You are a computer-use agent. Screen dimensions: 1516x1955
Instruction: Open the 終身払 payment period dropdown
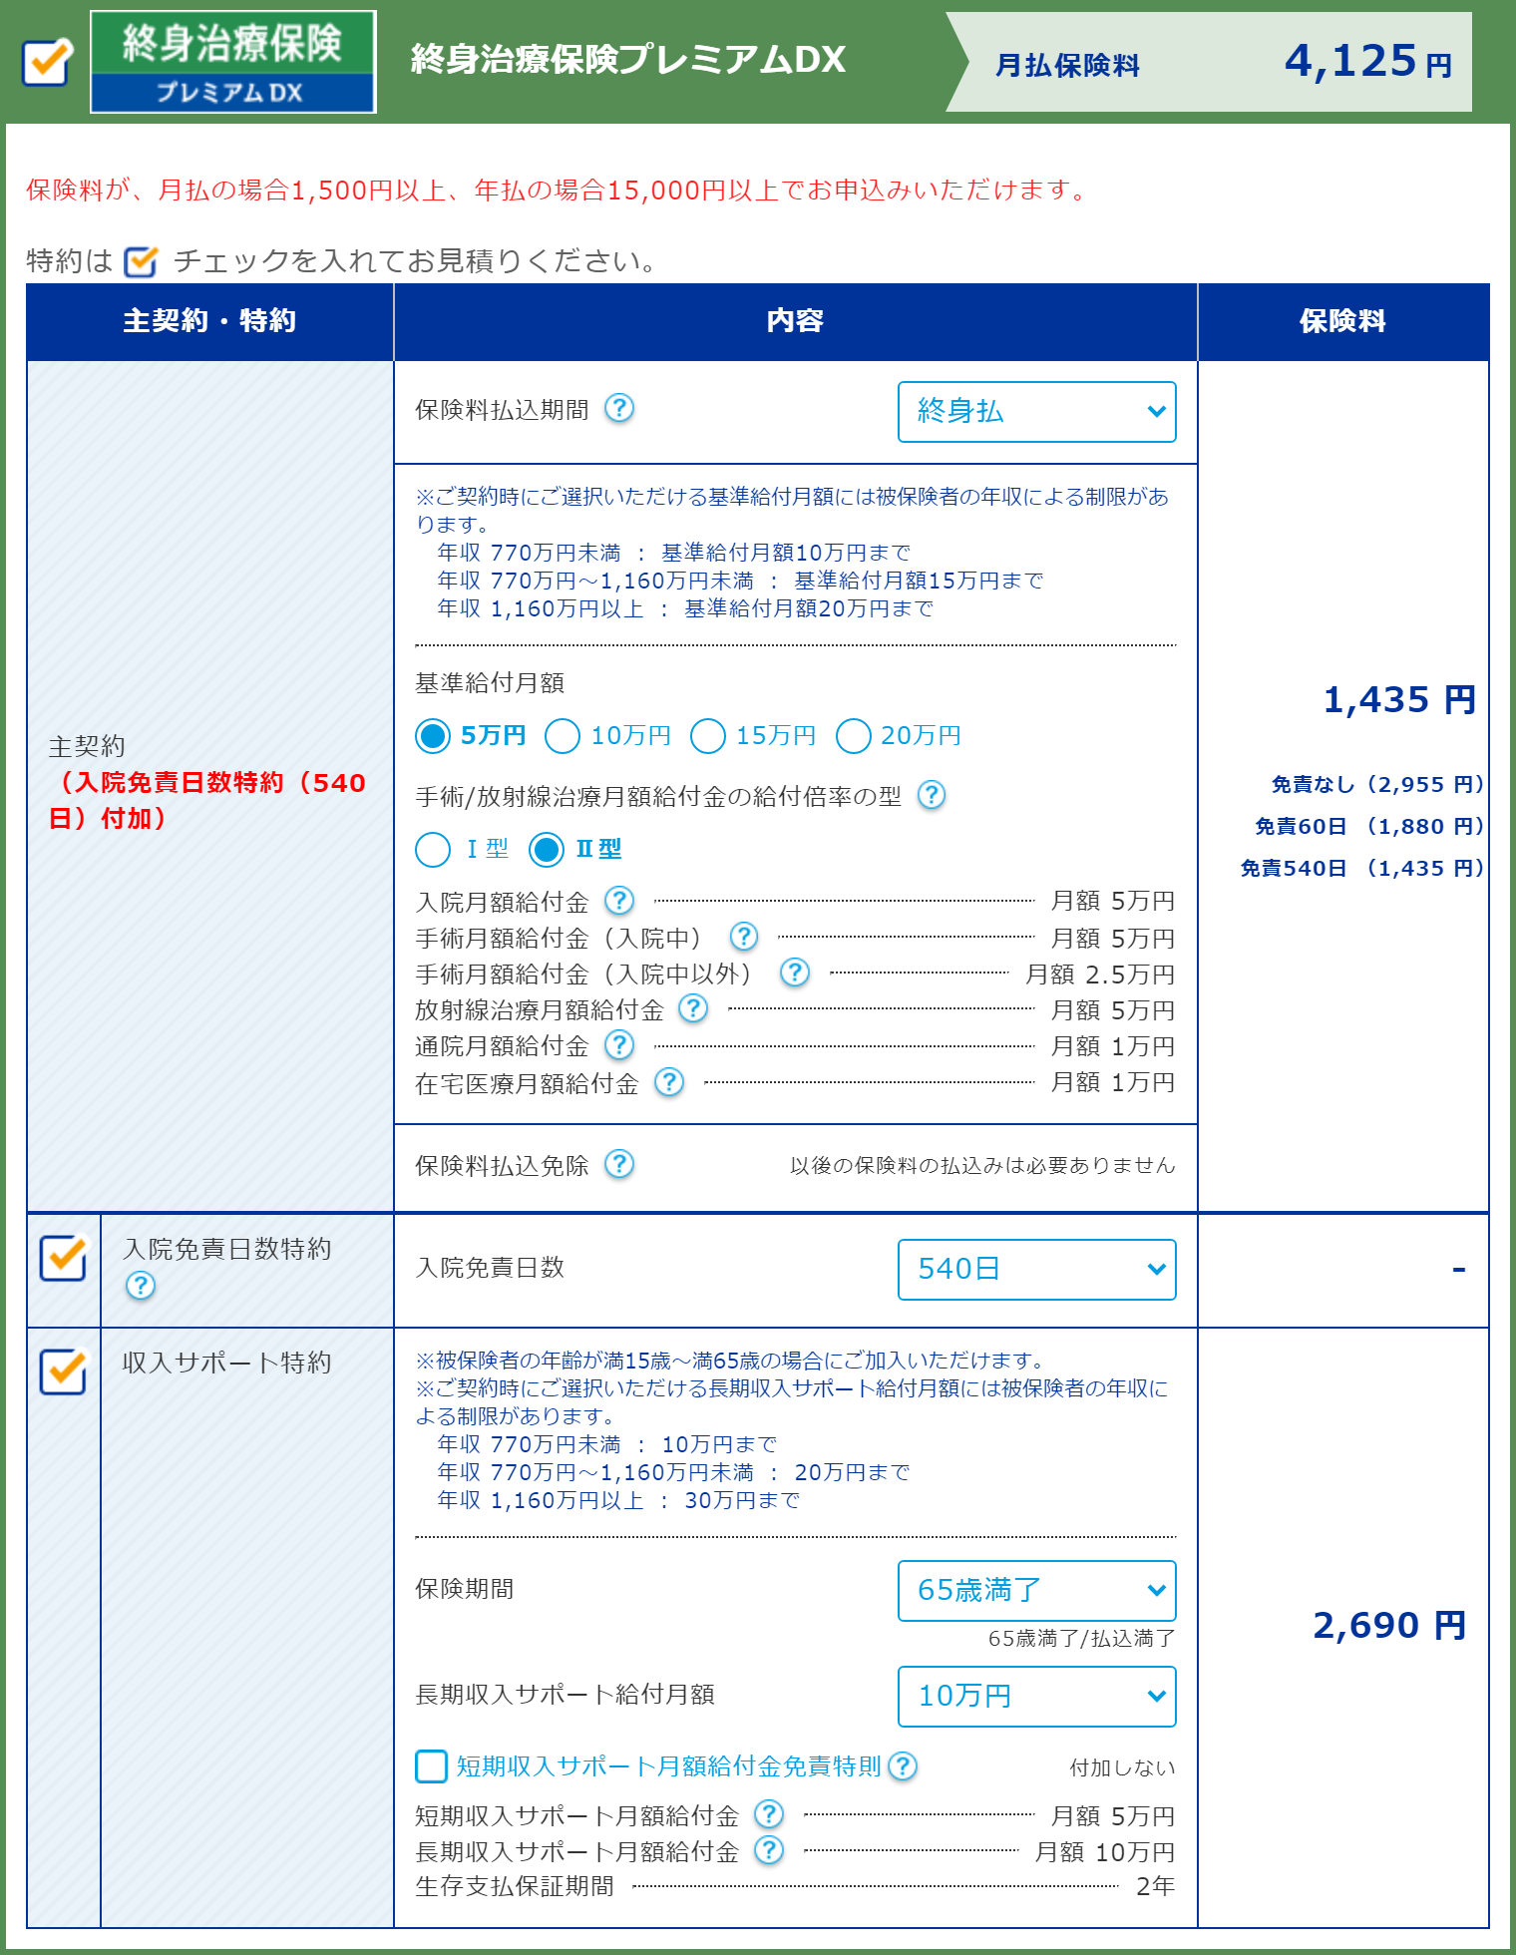[x=1037, y=412]
